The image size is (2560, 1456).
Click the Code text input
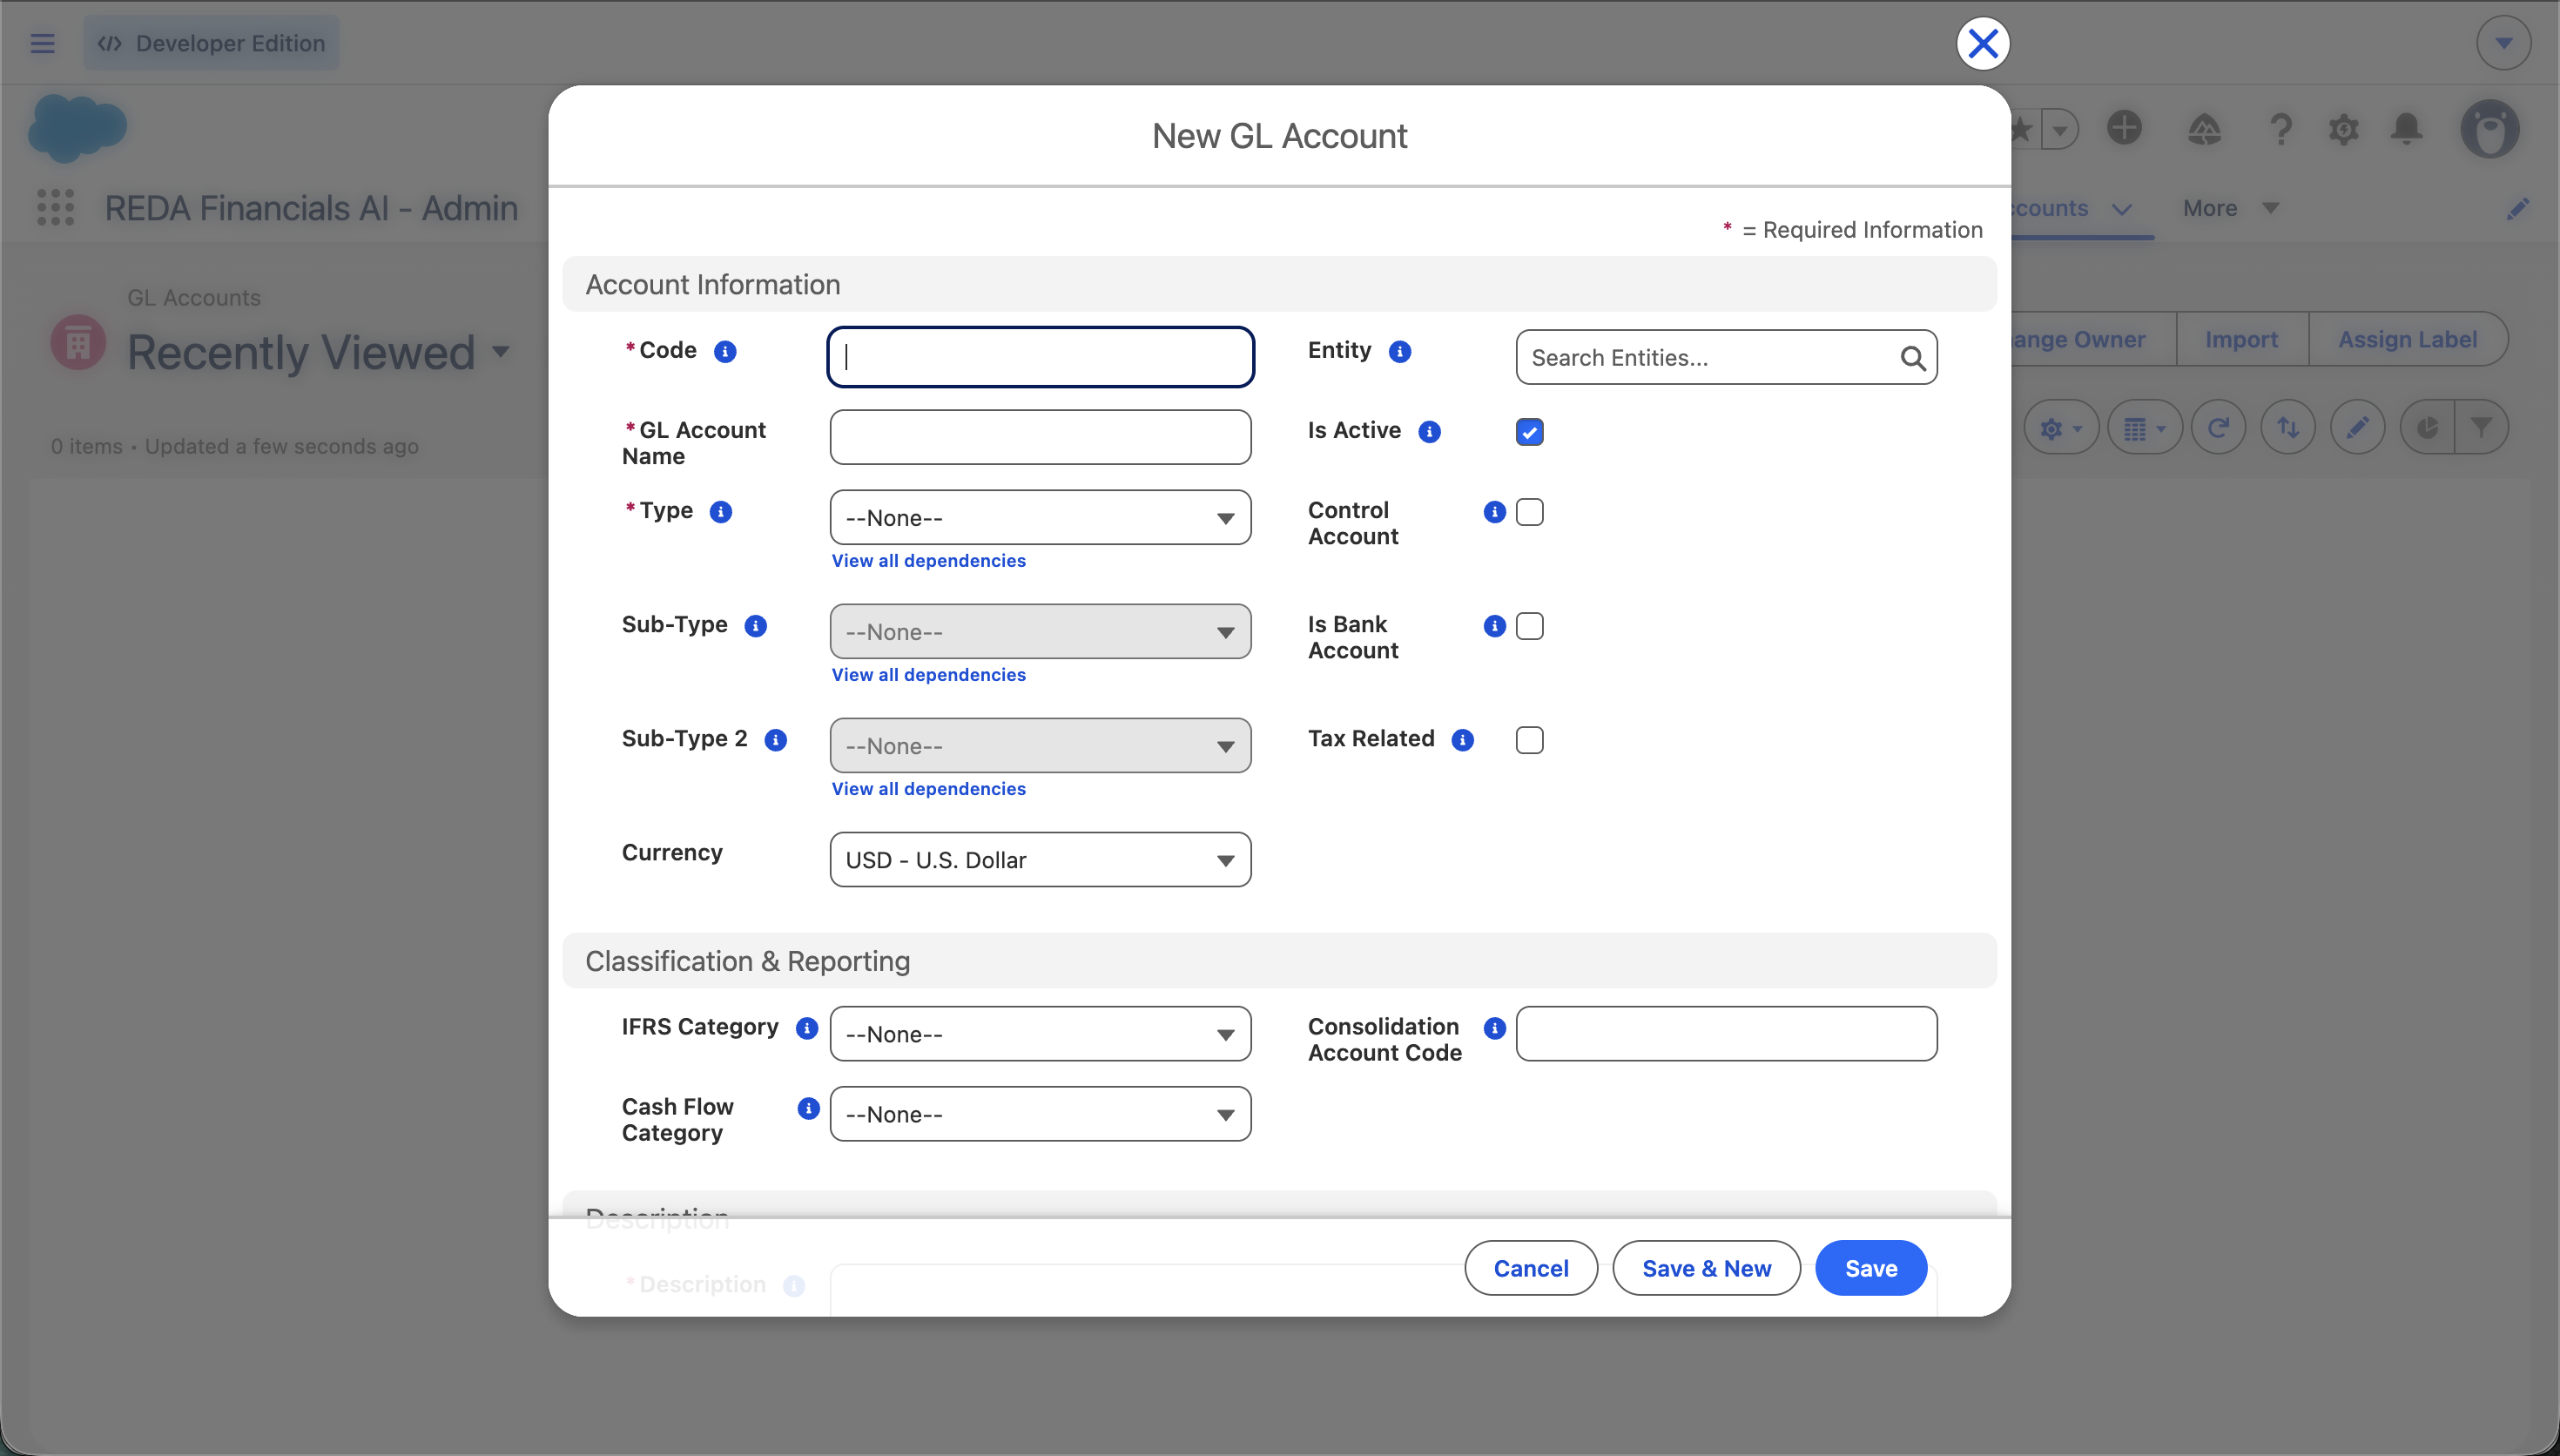(1040, 357)
